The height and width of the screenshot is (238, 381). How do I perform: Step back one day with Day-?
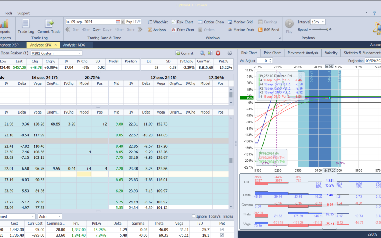point(97,30)
